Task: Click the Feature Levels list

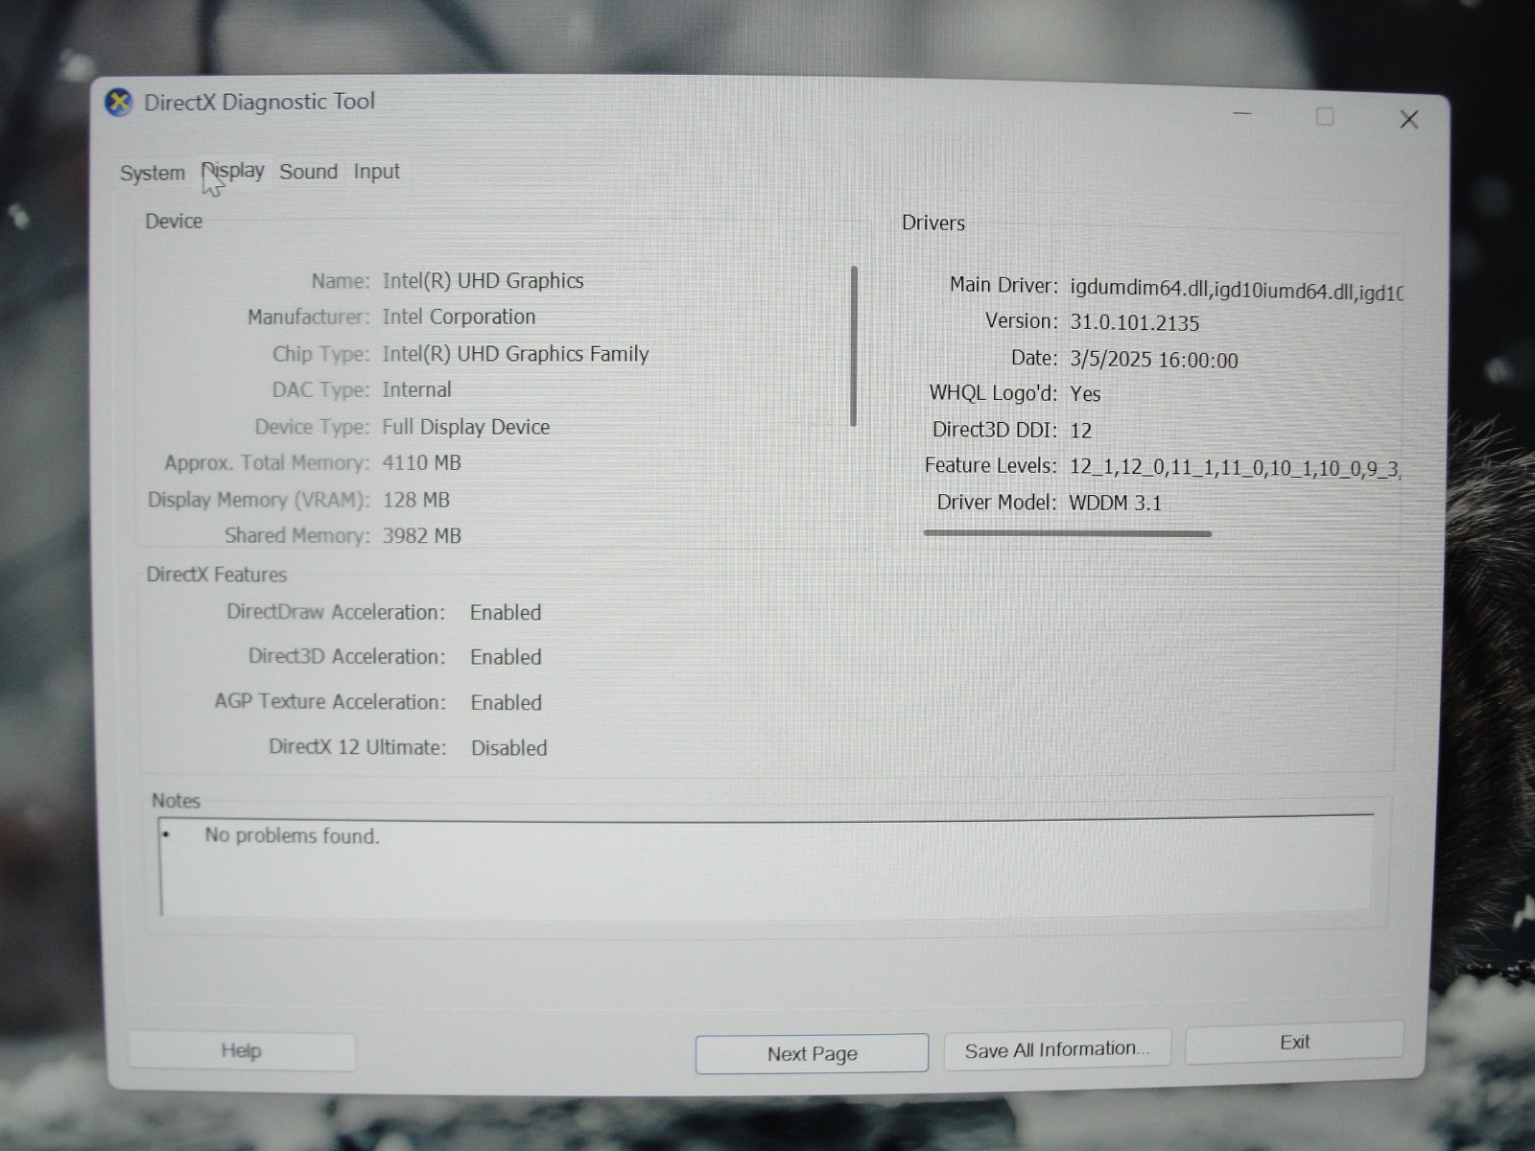Action: 1235,468
